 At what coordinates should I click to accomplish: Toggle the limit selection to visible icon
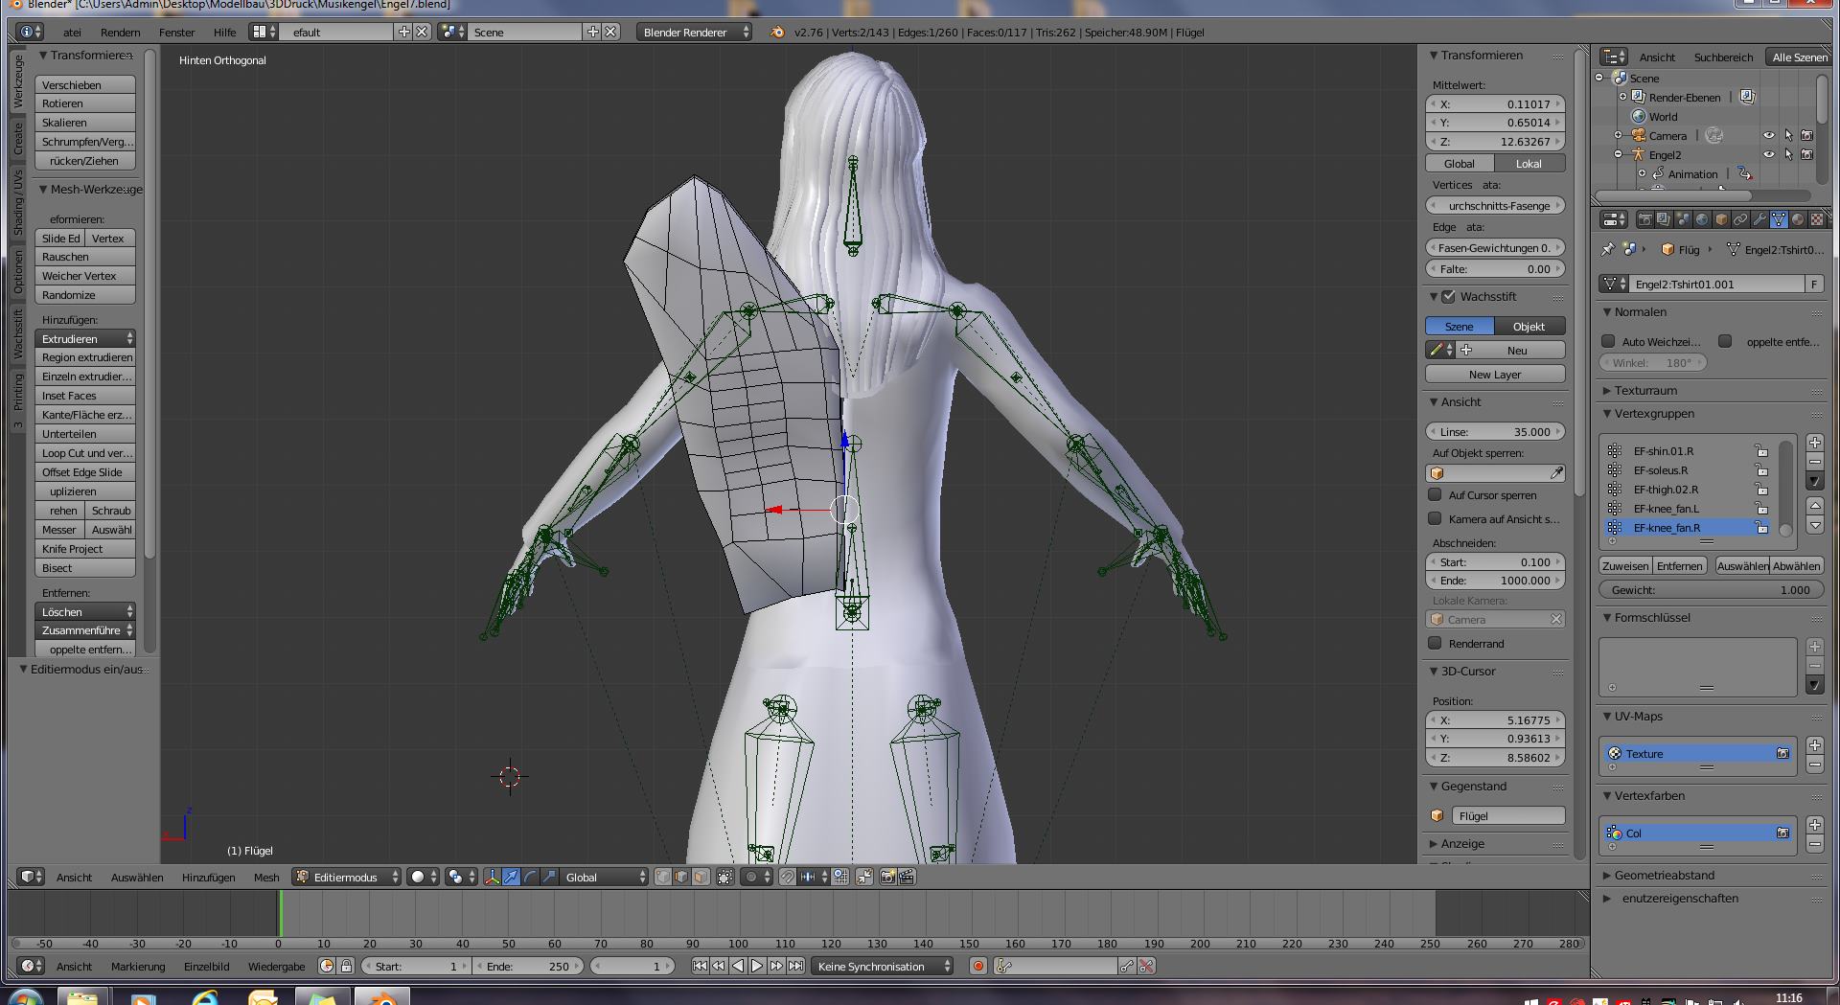(x=725, y=877)
